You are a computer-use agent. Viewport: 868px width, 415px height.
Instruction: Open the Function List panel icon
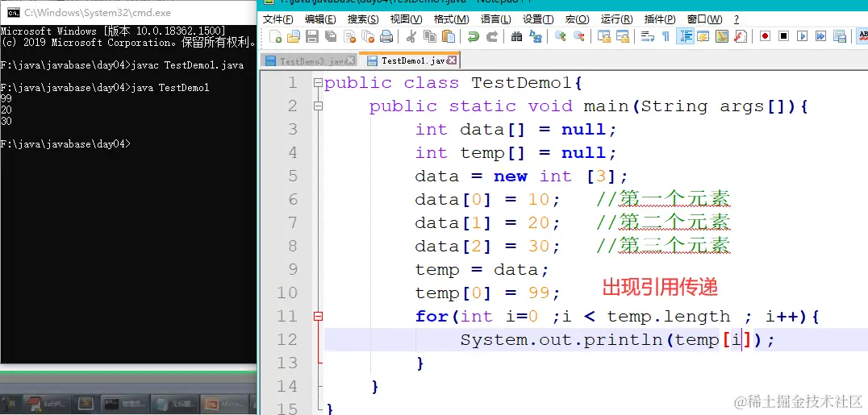tap(741, 36)
